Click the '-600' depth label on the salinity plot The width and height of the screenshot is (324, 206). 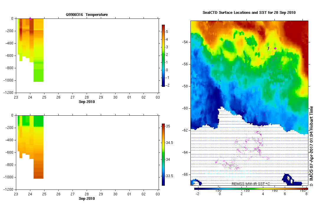pos(9,152)
